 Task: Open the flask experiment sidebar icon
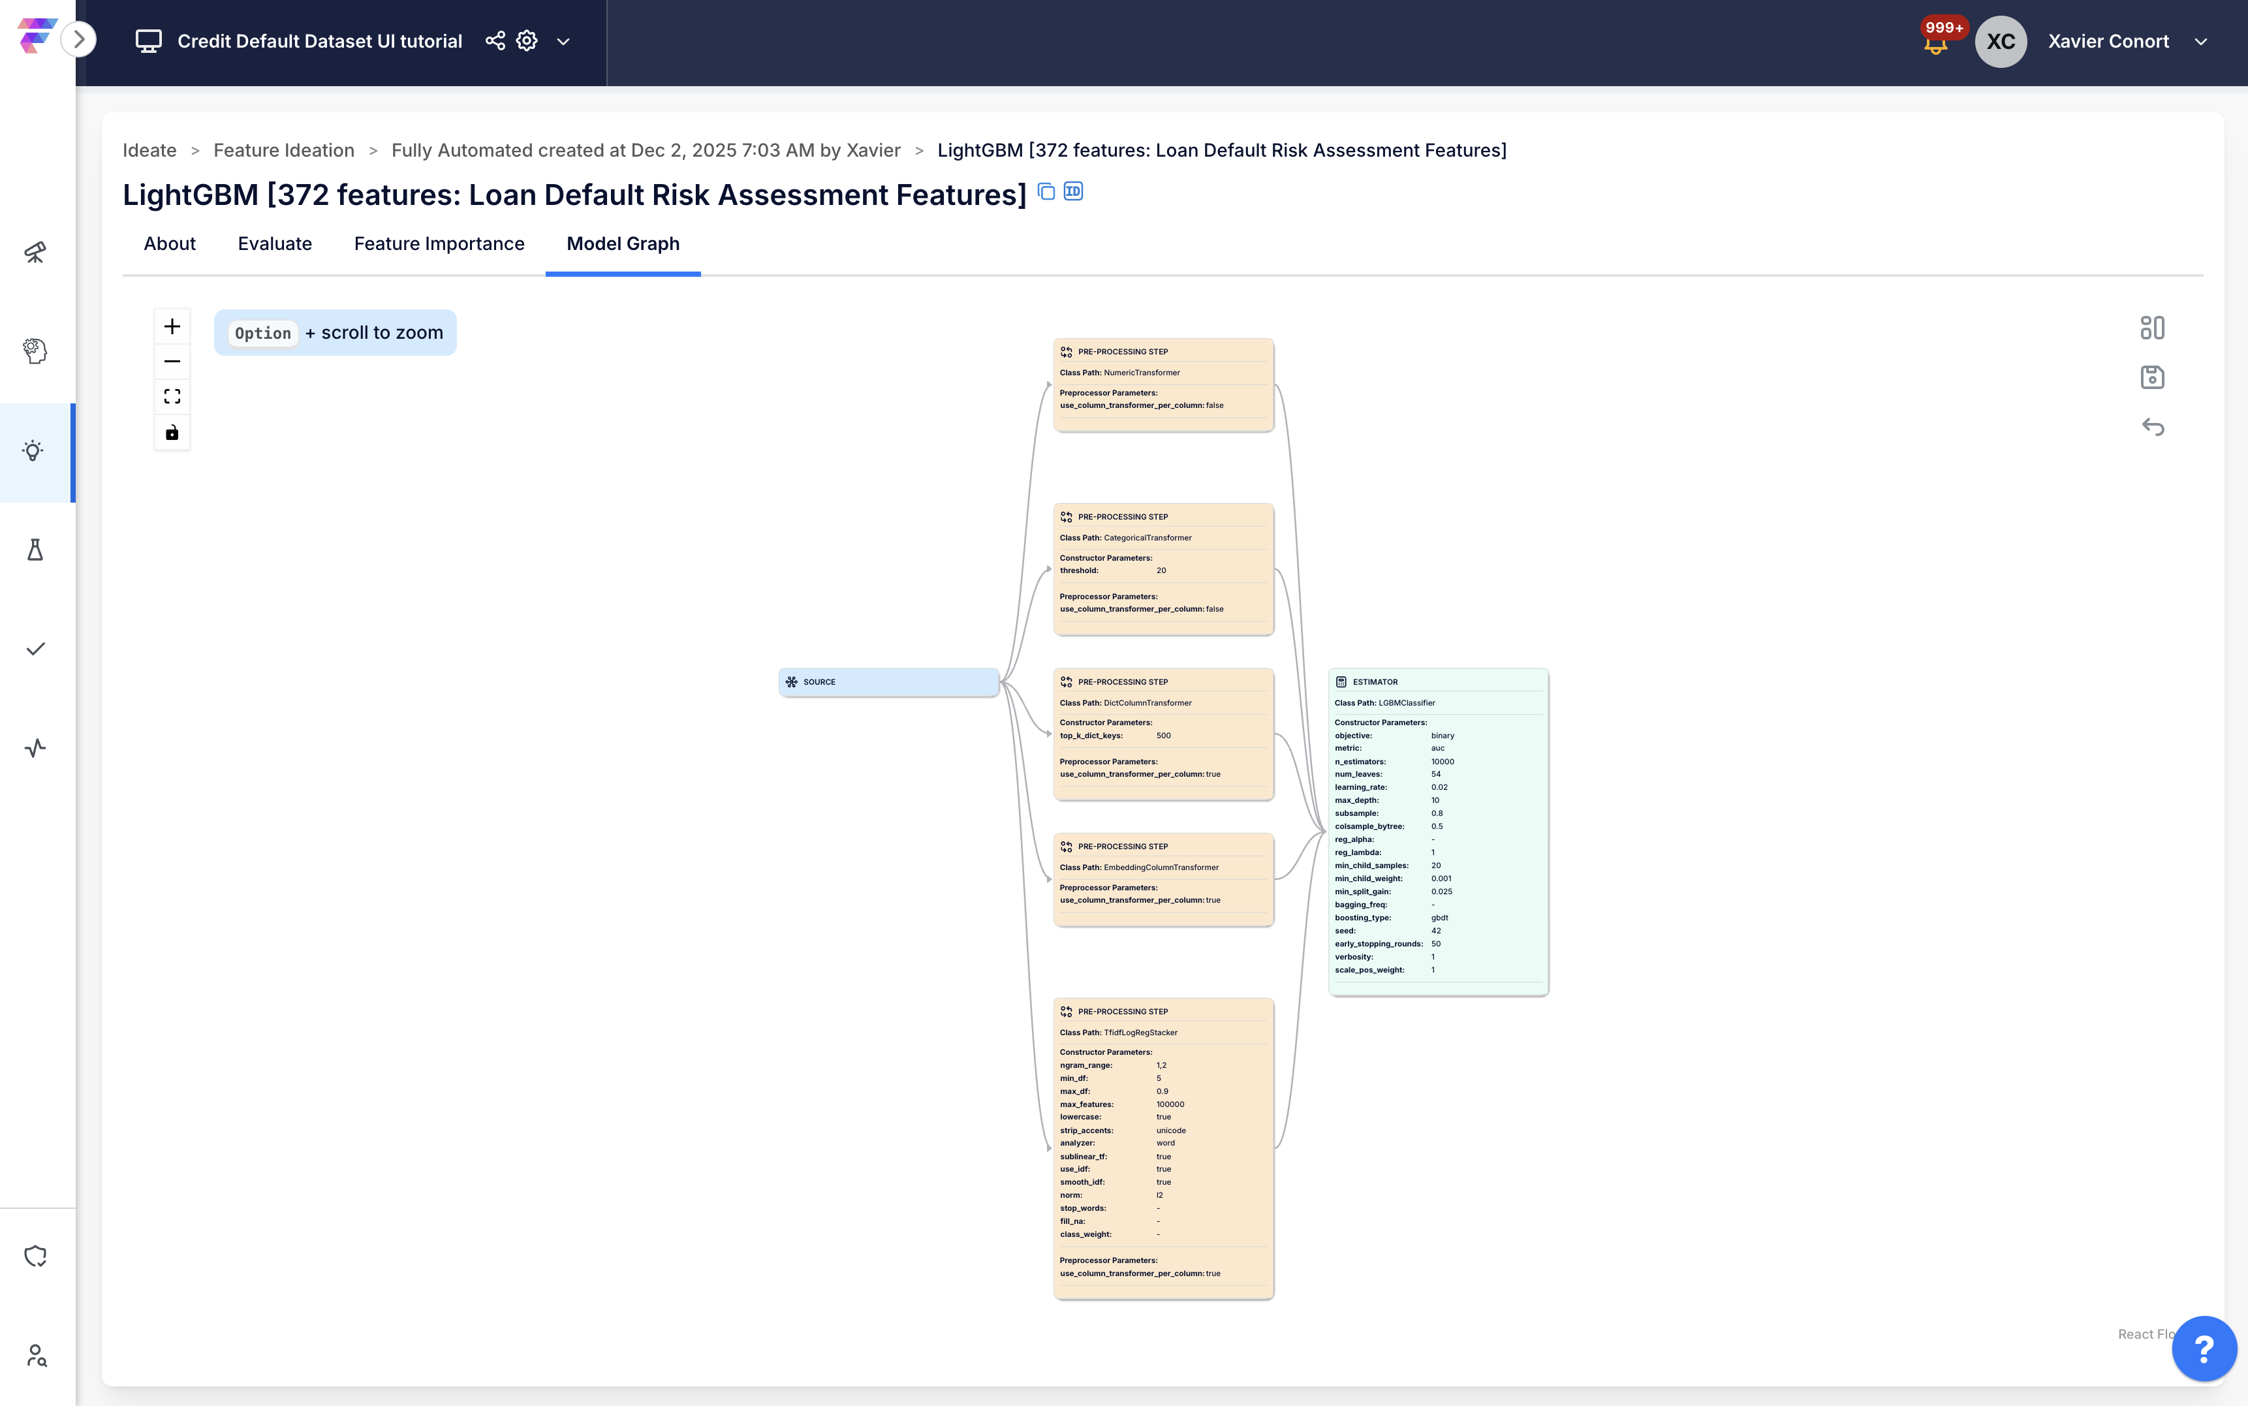click(35, 550)
